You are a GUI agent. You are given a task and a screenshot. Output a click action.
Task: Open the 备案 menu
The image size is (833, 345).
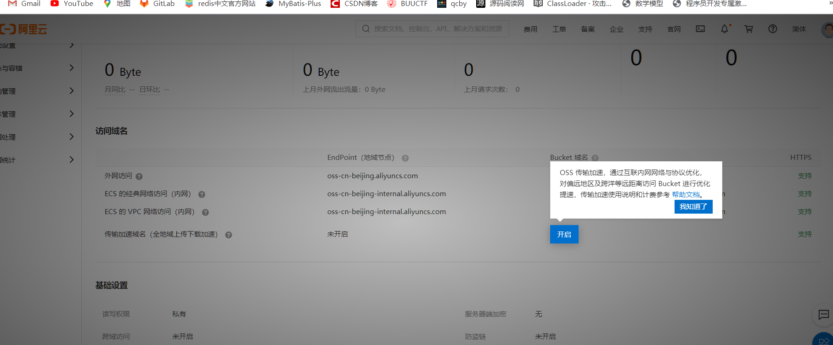[588, 29]
